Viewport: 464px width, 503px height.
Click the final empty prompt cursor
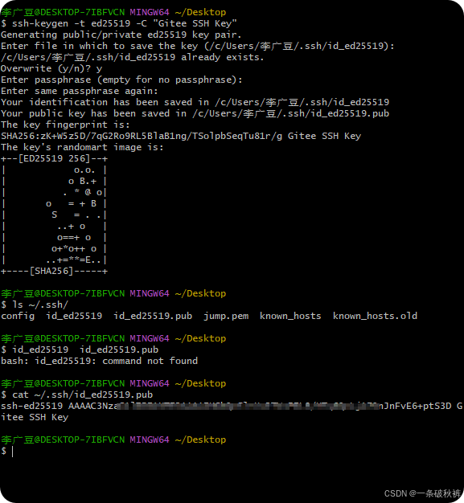(x=13, y=452)
